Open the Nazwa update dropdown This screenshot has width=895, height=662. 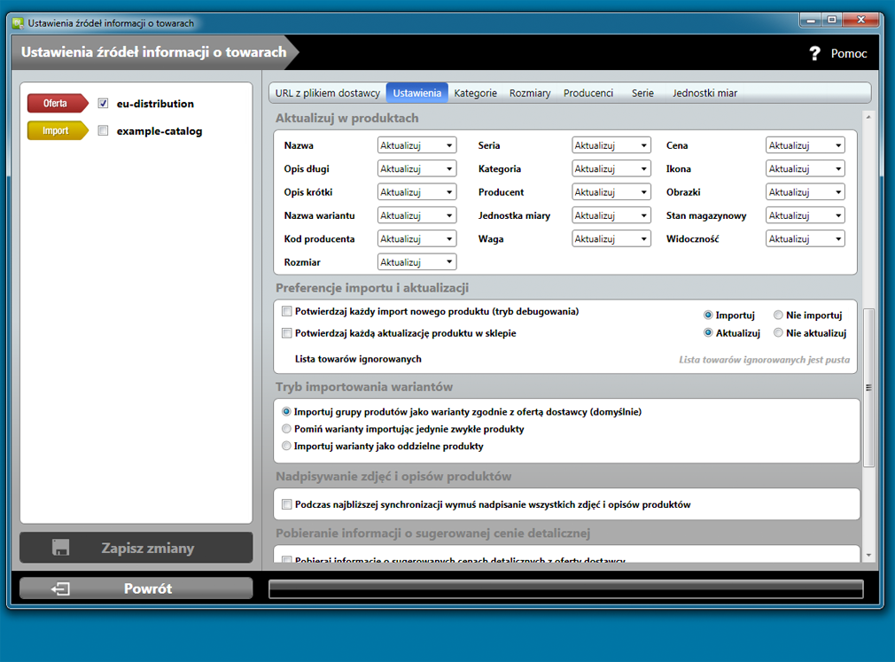(x=416, y=145)
